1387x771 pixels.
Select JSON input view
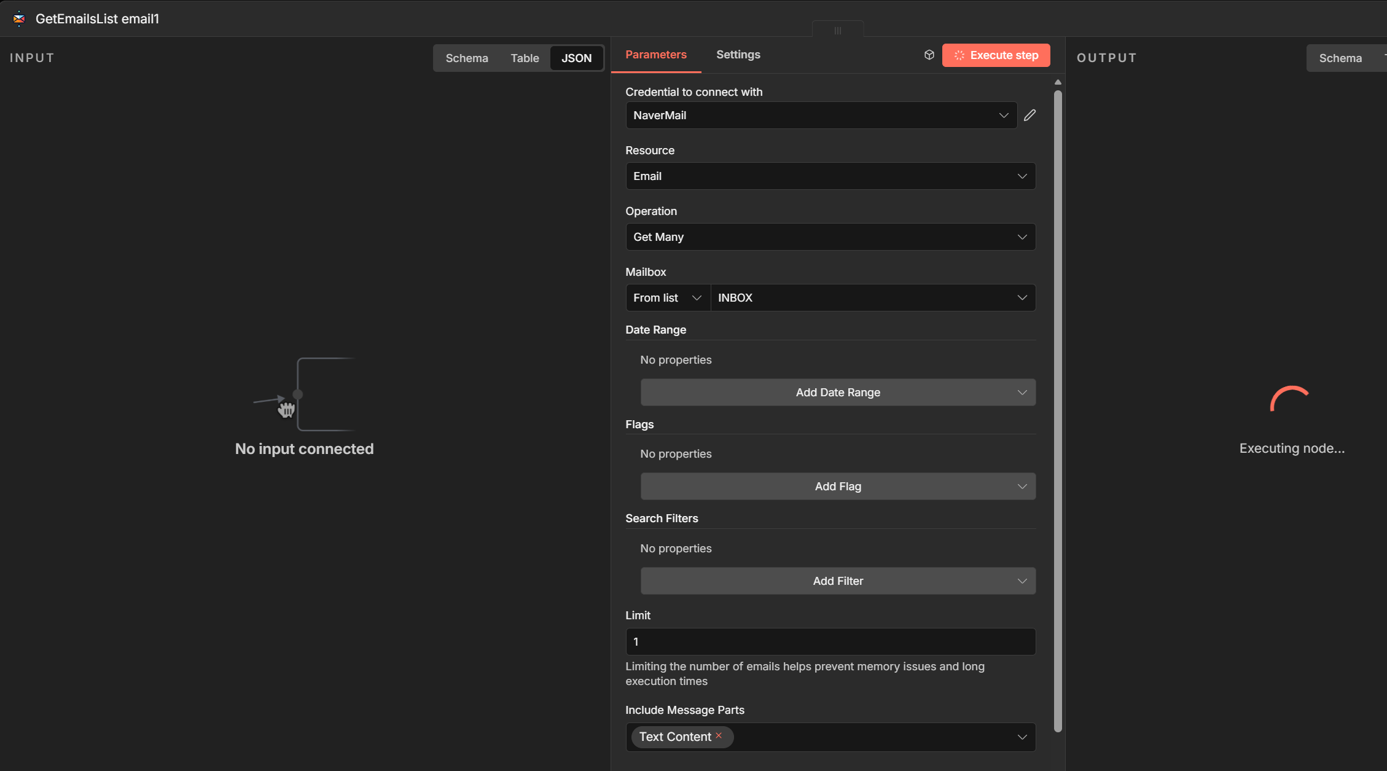pos(576,58)
